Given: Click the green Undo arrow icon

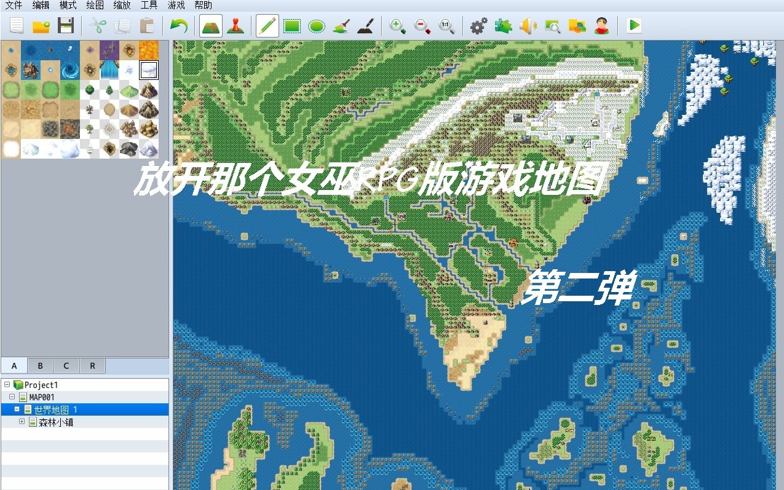Looking at the screenshot, I should coord(179,26).
